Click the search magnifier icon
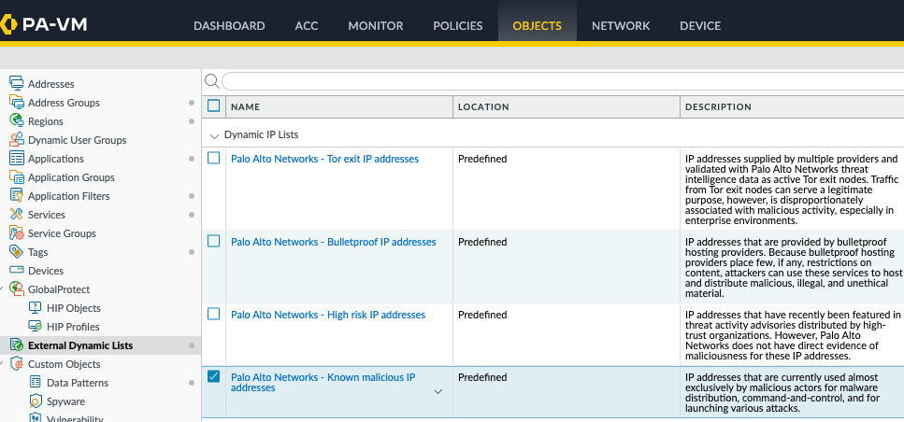 [x=211, y=81]
